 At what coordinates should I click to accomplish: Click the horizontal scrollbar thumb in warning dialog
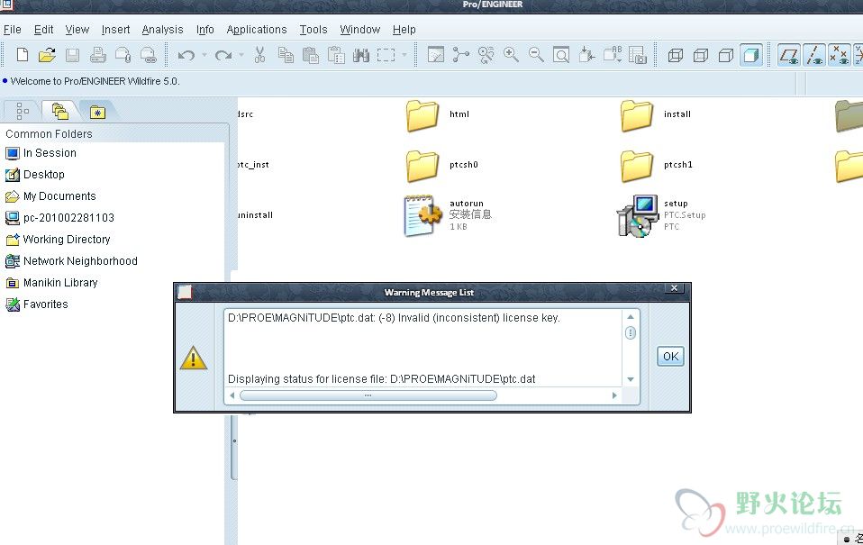pos(368,395)
